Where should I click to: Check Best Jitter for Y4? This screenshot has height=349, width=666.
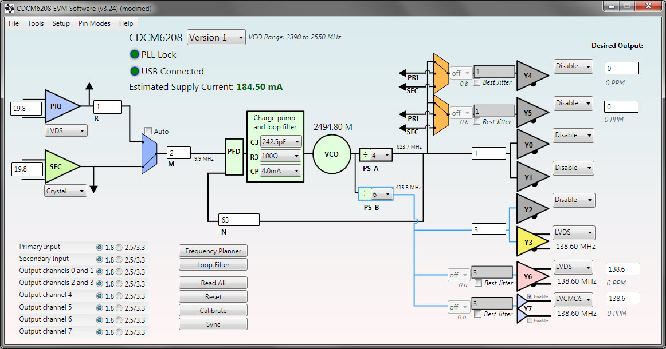click(x=476, y=82)
